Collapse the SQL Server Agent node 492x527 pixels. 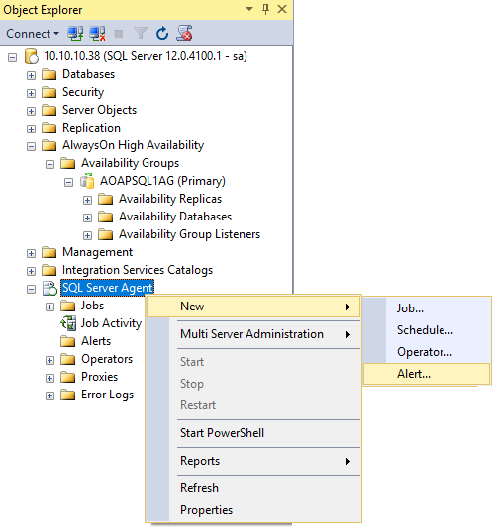pyautogui.click(x=31, y=289)
